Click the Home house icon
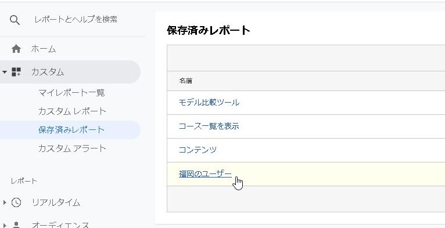The width and height of the screenshot is (445, 228). tap(16, 49)
